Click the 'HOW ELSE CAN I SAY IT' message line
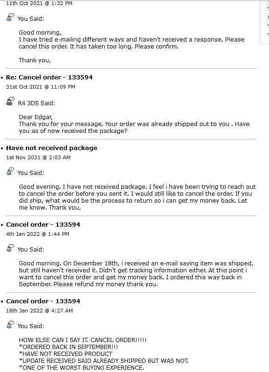This screenshot has height=372, width=269. coord(83,340)
